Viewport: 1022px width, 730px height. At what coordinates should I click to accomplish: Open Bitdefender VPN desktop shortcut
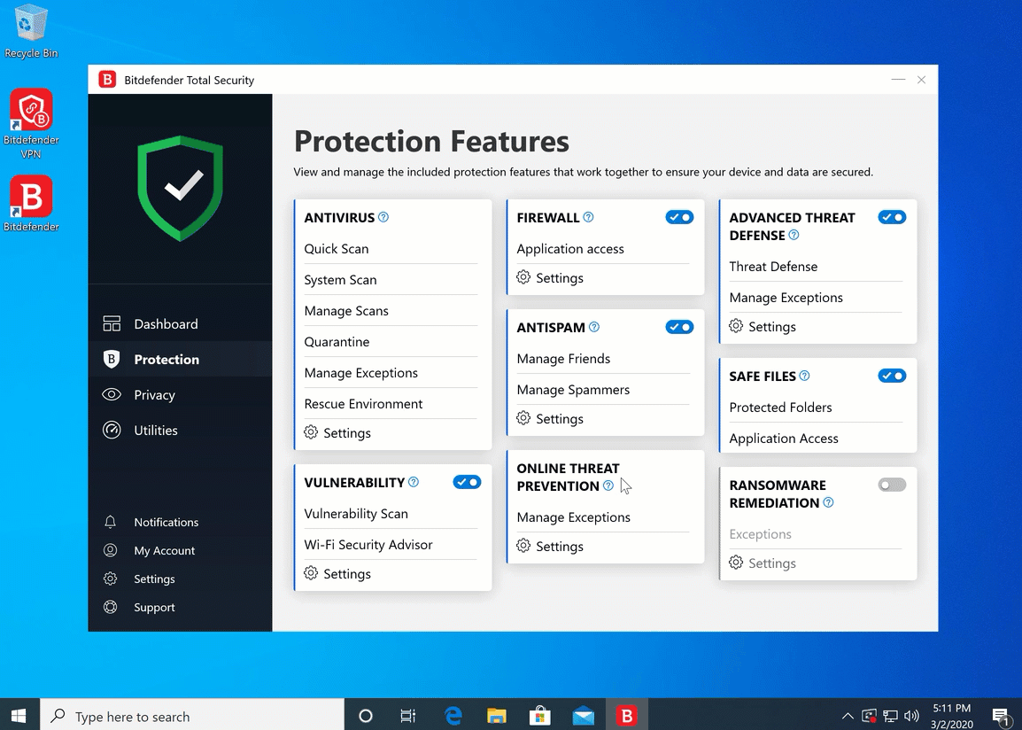pos(31,124)
